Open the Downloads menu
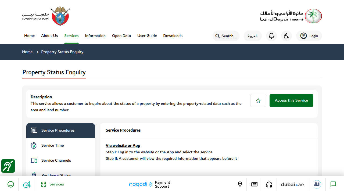The width and height of the screenshot is (344, 193). (x=173, y=36)
